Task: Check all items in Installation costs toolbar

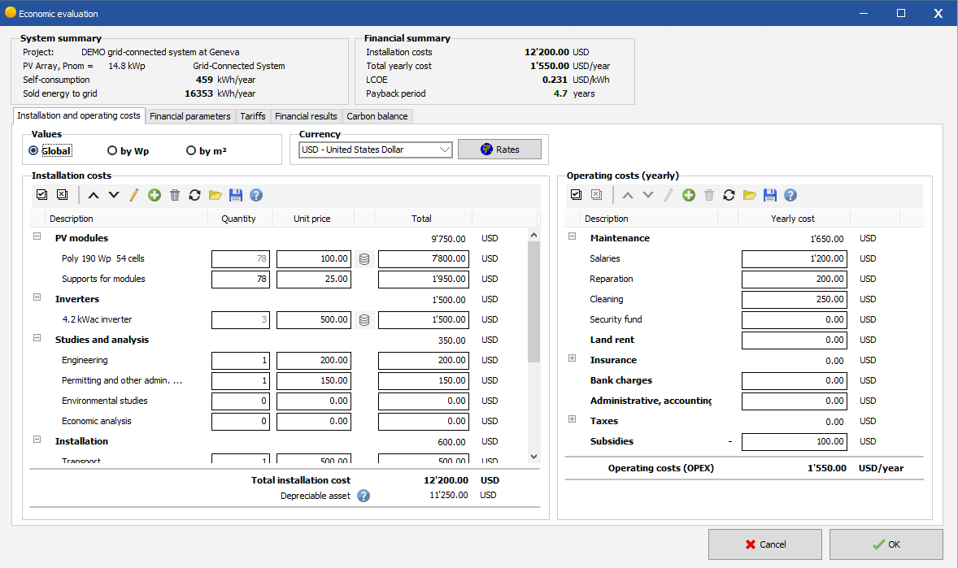Action: click(41, 195)
